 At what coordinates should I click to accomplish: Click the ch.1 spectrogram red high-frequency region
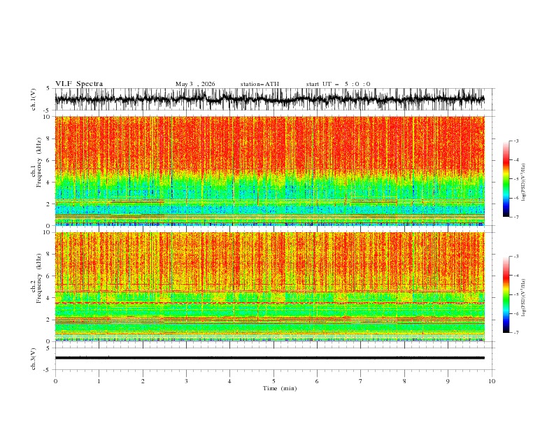(x=269, y=143)
